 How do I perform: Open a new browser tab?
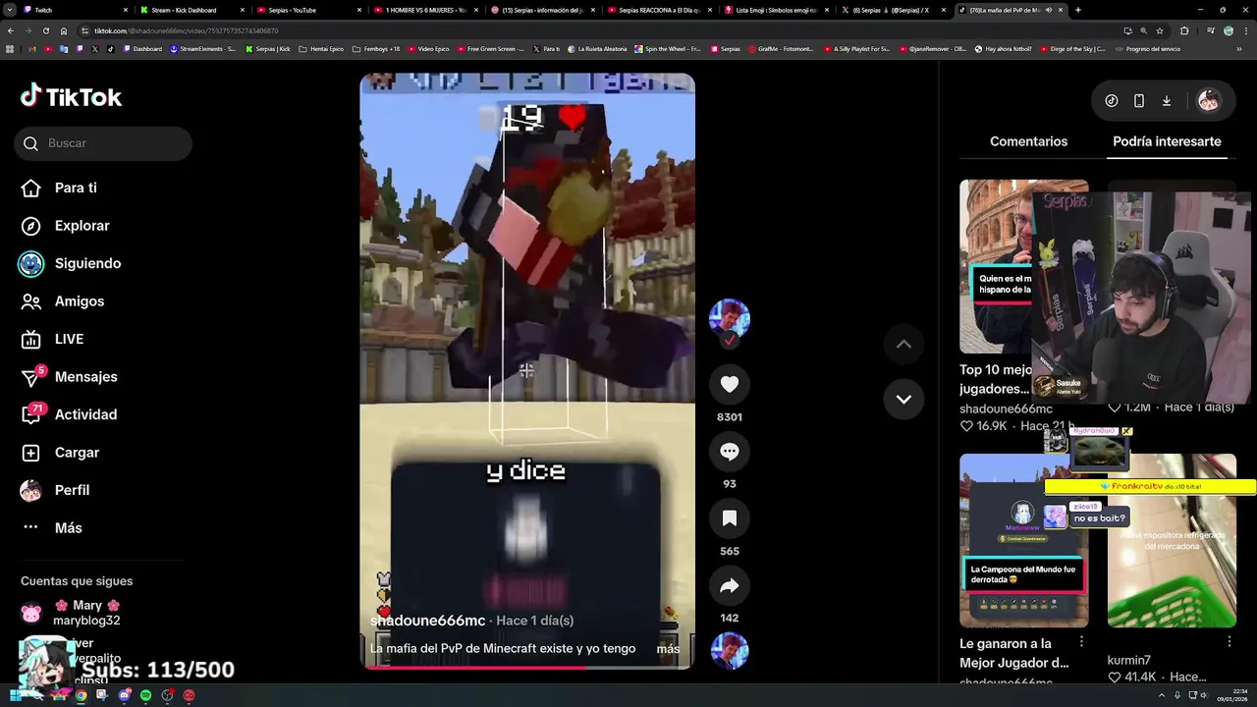point(1078,10)
